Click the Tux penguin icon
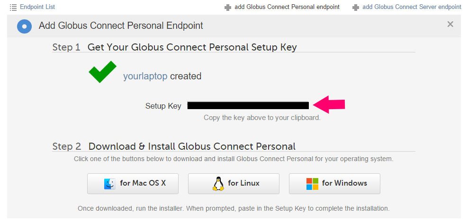This screenshot has height=222, width=468. click(x=218, y=184)
